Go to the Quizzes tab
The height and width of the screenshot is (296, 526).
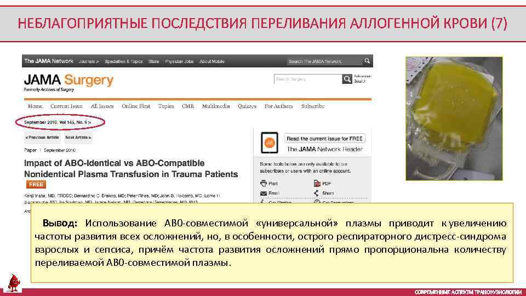tap(247, 106)
